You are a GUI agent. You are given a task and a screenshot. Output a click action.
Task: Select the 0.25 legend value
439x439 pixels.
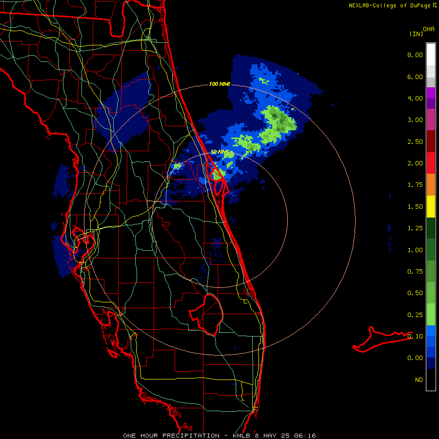tap(415, 315)
